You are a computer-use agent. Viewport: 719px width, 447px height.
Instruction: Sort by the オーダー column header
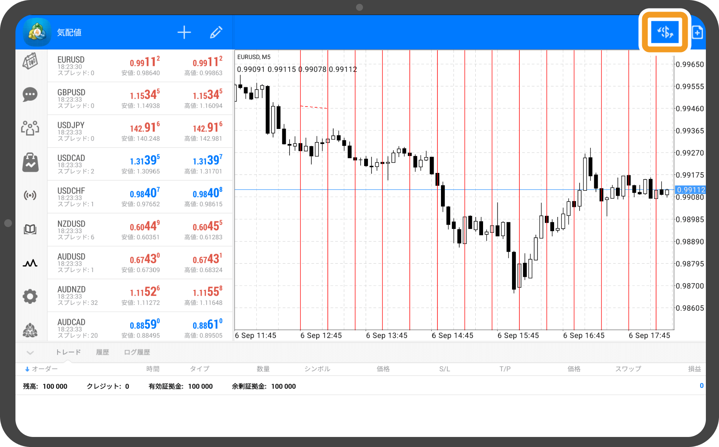(41, 369)
